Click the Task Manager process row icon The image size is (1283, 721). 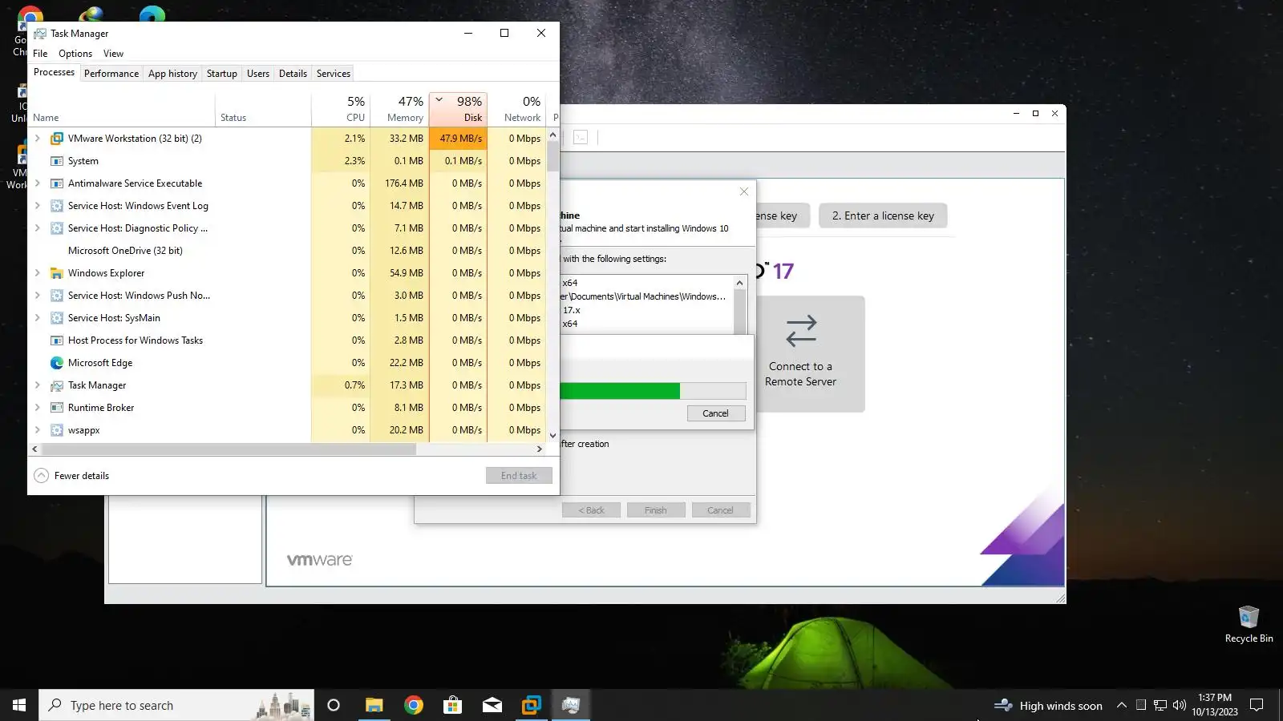pos(57,385)
